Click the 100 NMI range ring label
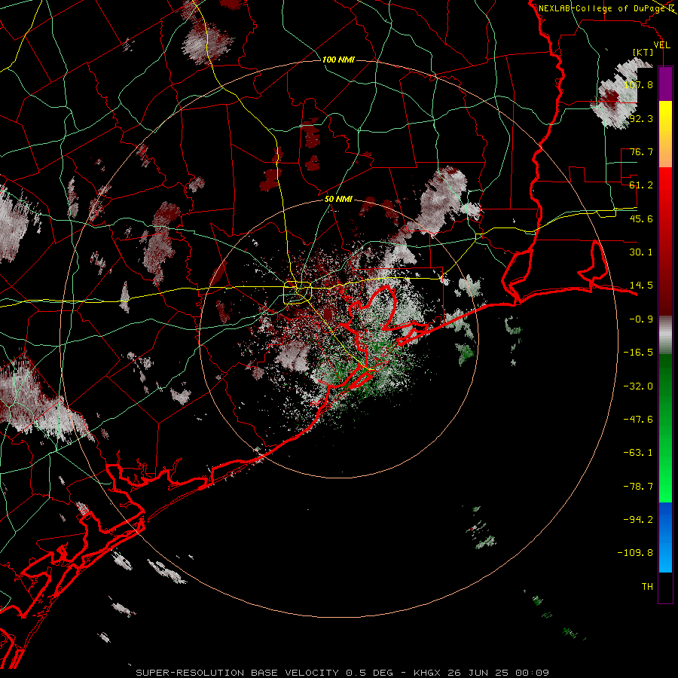678x678 pixels. 338,60
